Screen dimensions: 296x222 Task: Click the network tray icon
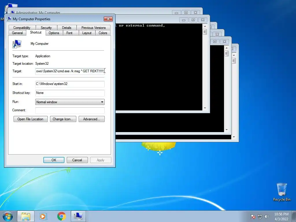[x=260, y=217]
